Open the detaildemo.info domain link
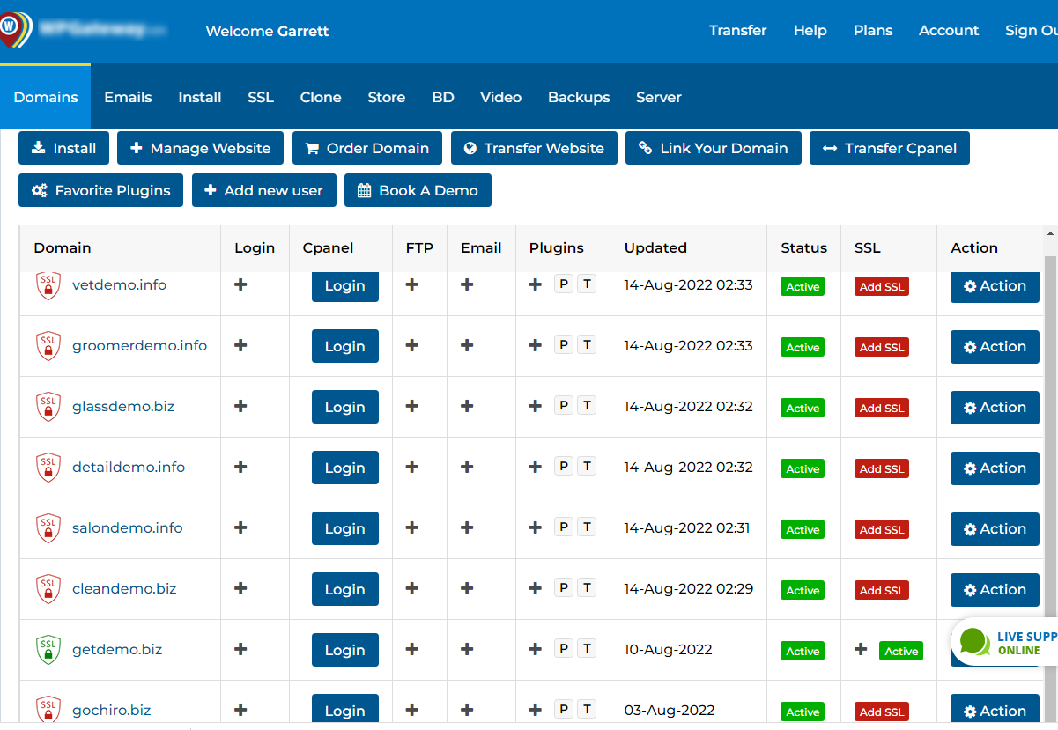 129,468
